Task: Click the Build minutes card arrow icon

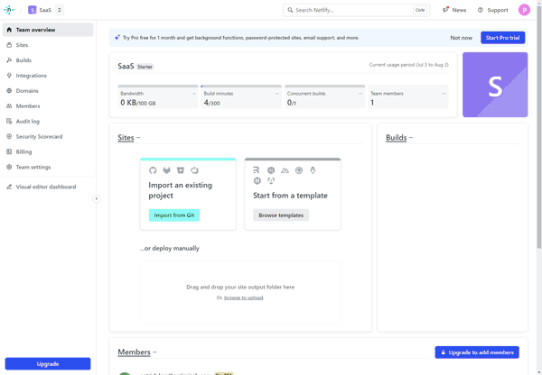Action: [276, 94]
